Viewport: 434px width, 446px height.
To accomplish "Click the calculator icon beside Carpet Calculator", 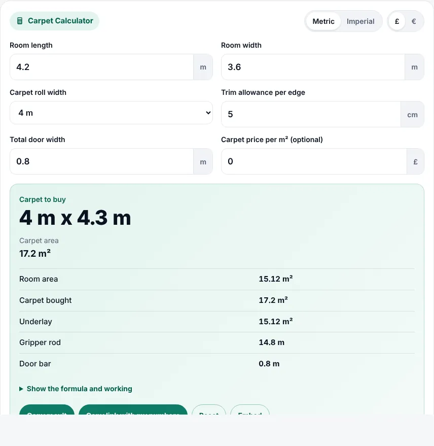I will [20, 21].
